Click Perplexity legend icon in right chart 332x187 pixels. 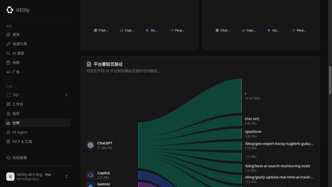(x=294, y=30)
